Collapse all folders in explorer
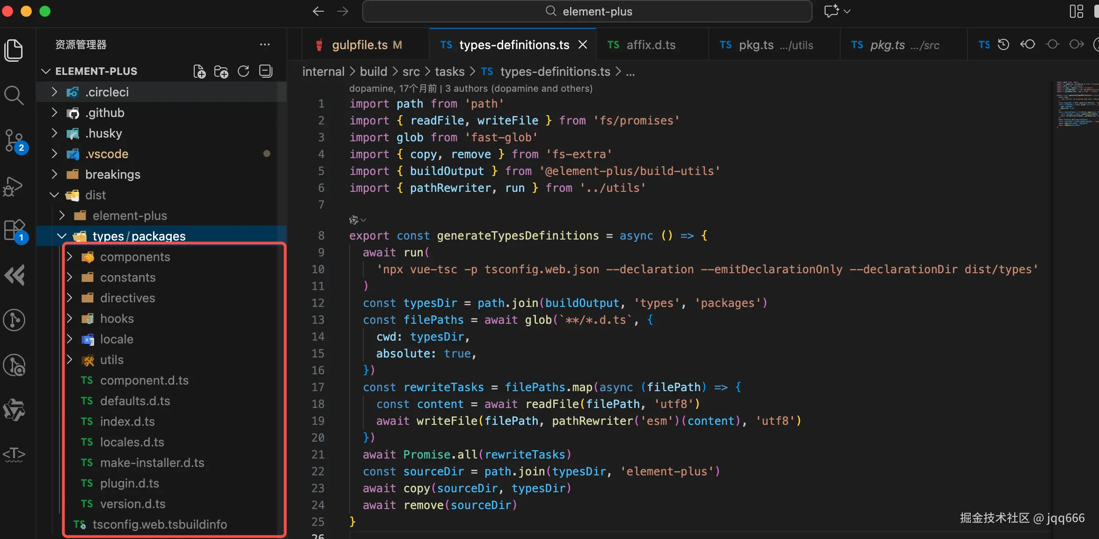Image resolution: width=1099 pixels, height=539 pixels. [x=266, y=72]
